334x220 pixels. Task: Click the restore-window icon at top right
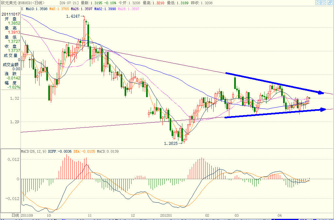(330, 3)
